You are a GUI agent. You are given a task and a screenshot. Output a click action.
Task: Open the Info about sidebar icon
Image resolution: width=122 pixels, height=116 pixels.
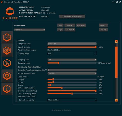(7, 89)
